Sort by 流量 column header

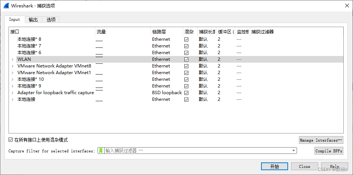point(123,32)
